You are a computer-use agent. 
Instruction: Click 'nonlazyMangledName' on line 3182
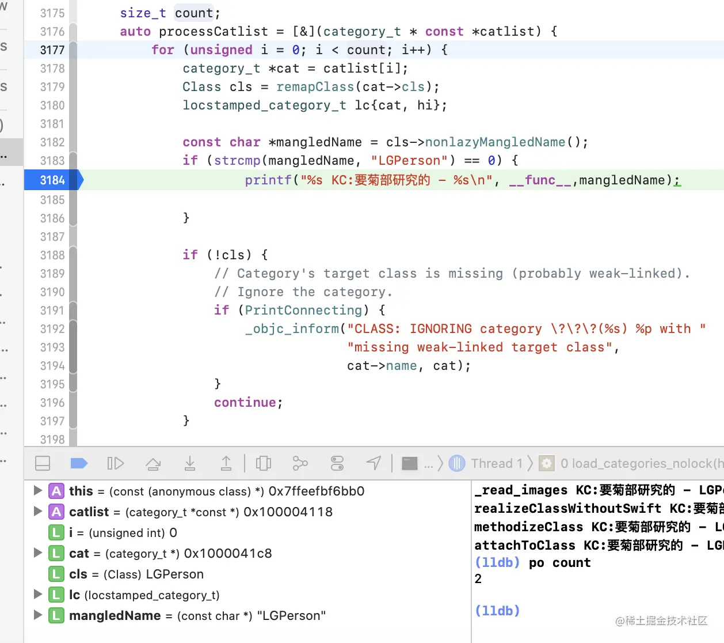495,142
